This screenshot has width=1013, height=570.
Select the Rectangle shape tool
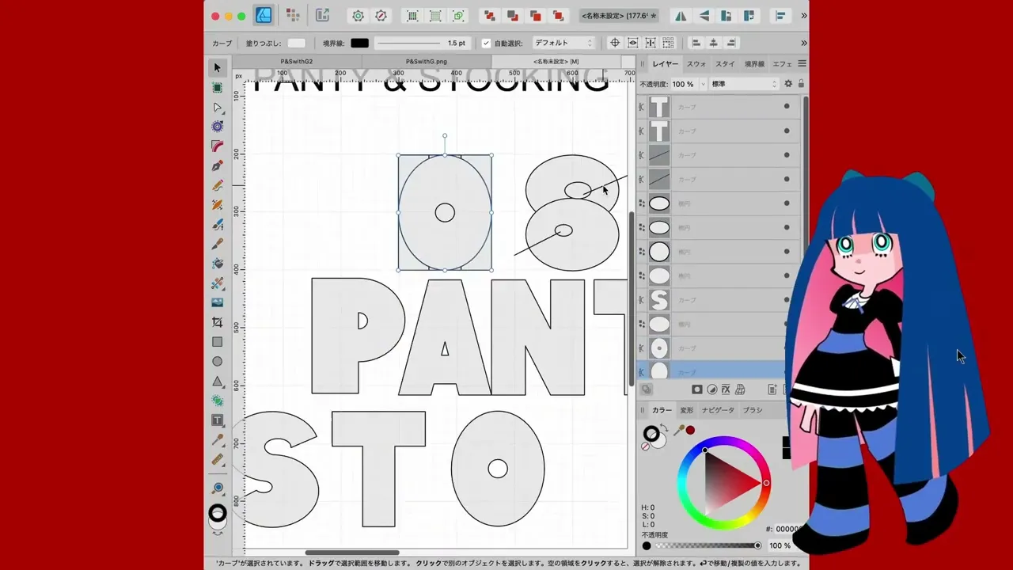(217, 342)
